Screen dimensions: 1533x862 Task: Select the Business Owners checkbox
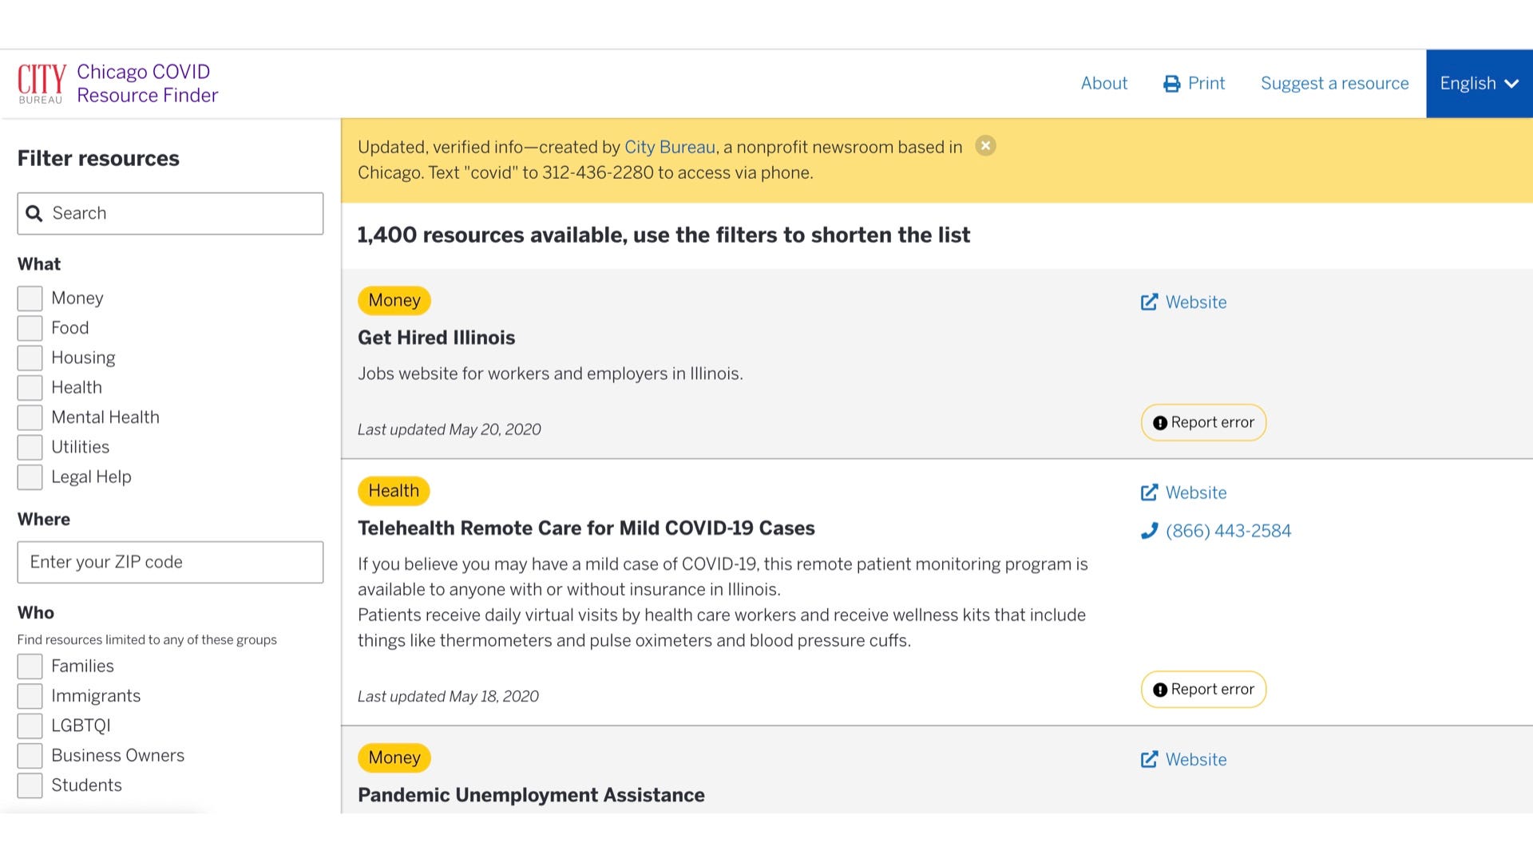(30, 756)
